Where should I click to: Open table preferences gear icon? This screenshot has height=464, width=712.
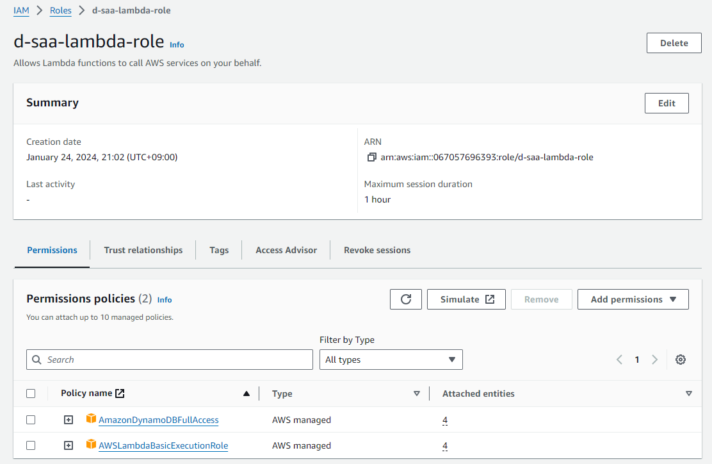tap(681, 360)
